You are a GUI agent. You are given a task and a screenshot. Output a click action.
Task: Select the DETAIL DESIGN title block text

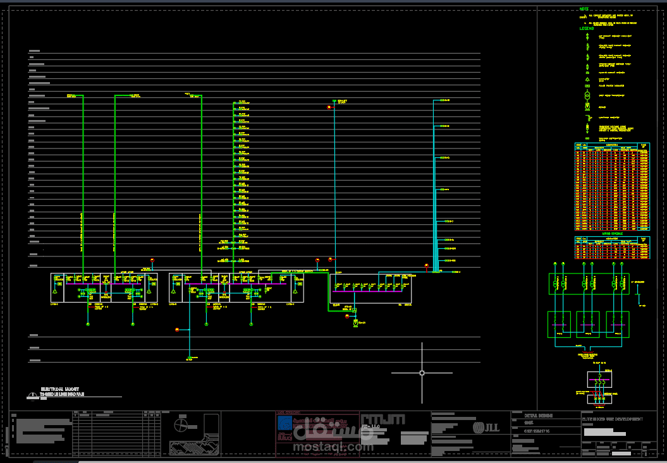(539, 416)
